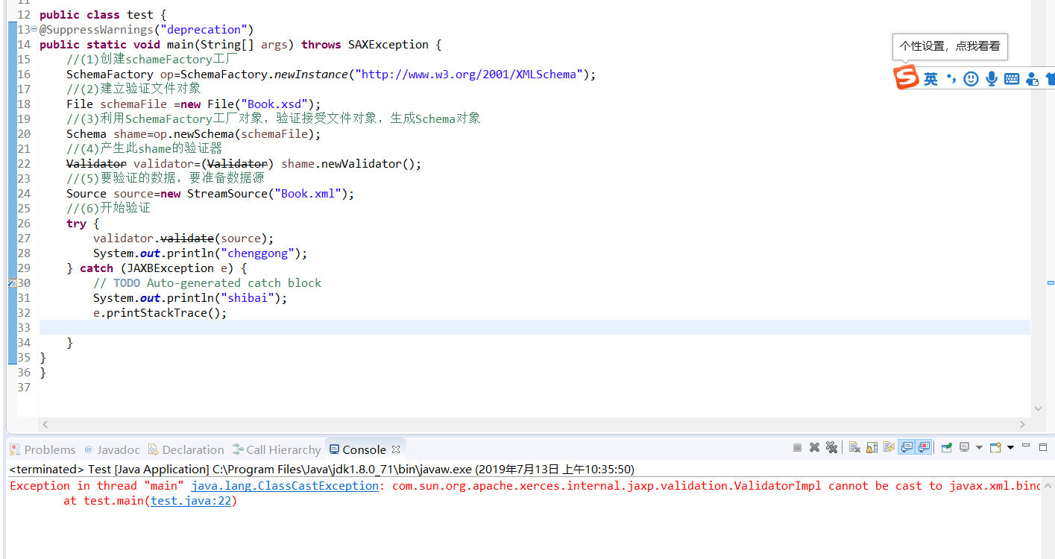The image size is (1055, 559).
Task: Click the TODO task marker at line 30
Action: tap(12, 283)
